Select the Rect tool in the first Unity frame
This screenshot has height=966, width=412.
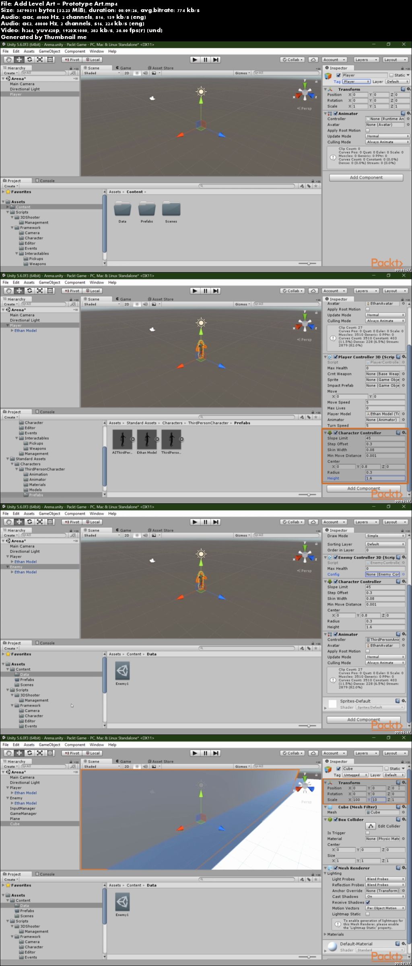50,59
